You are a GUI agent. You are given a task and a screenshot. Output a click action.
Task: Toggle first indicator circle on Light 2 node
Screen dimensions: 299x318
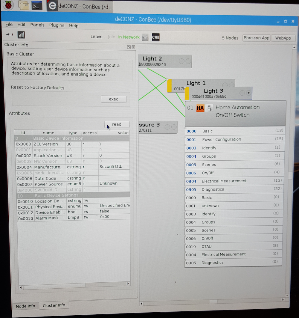(x=181, y=61)
